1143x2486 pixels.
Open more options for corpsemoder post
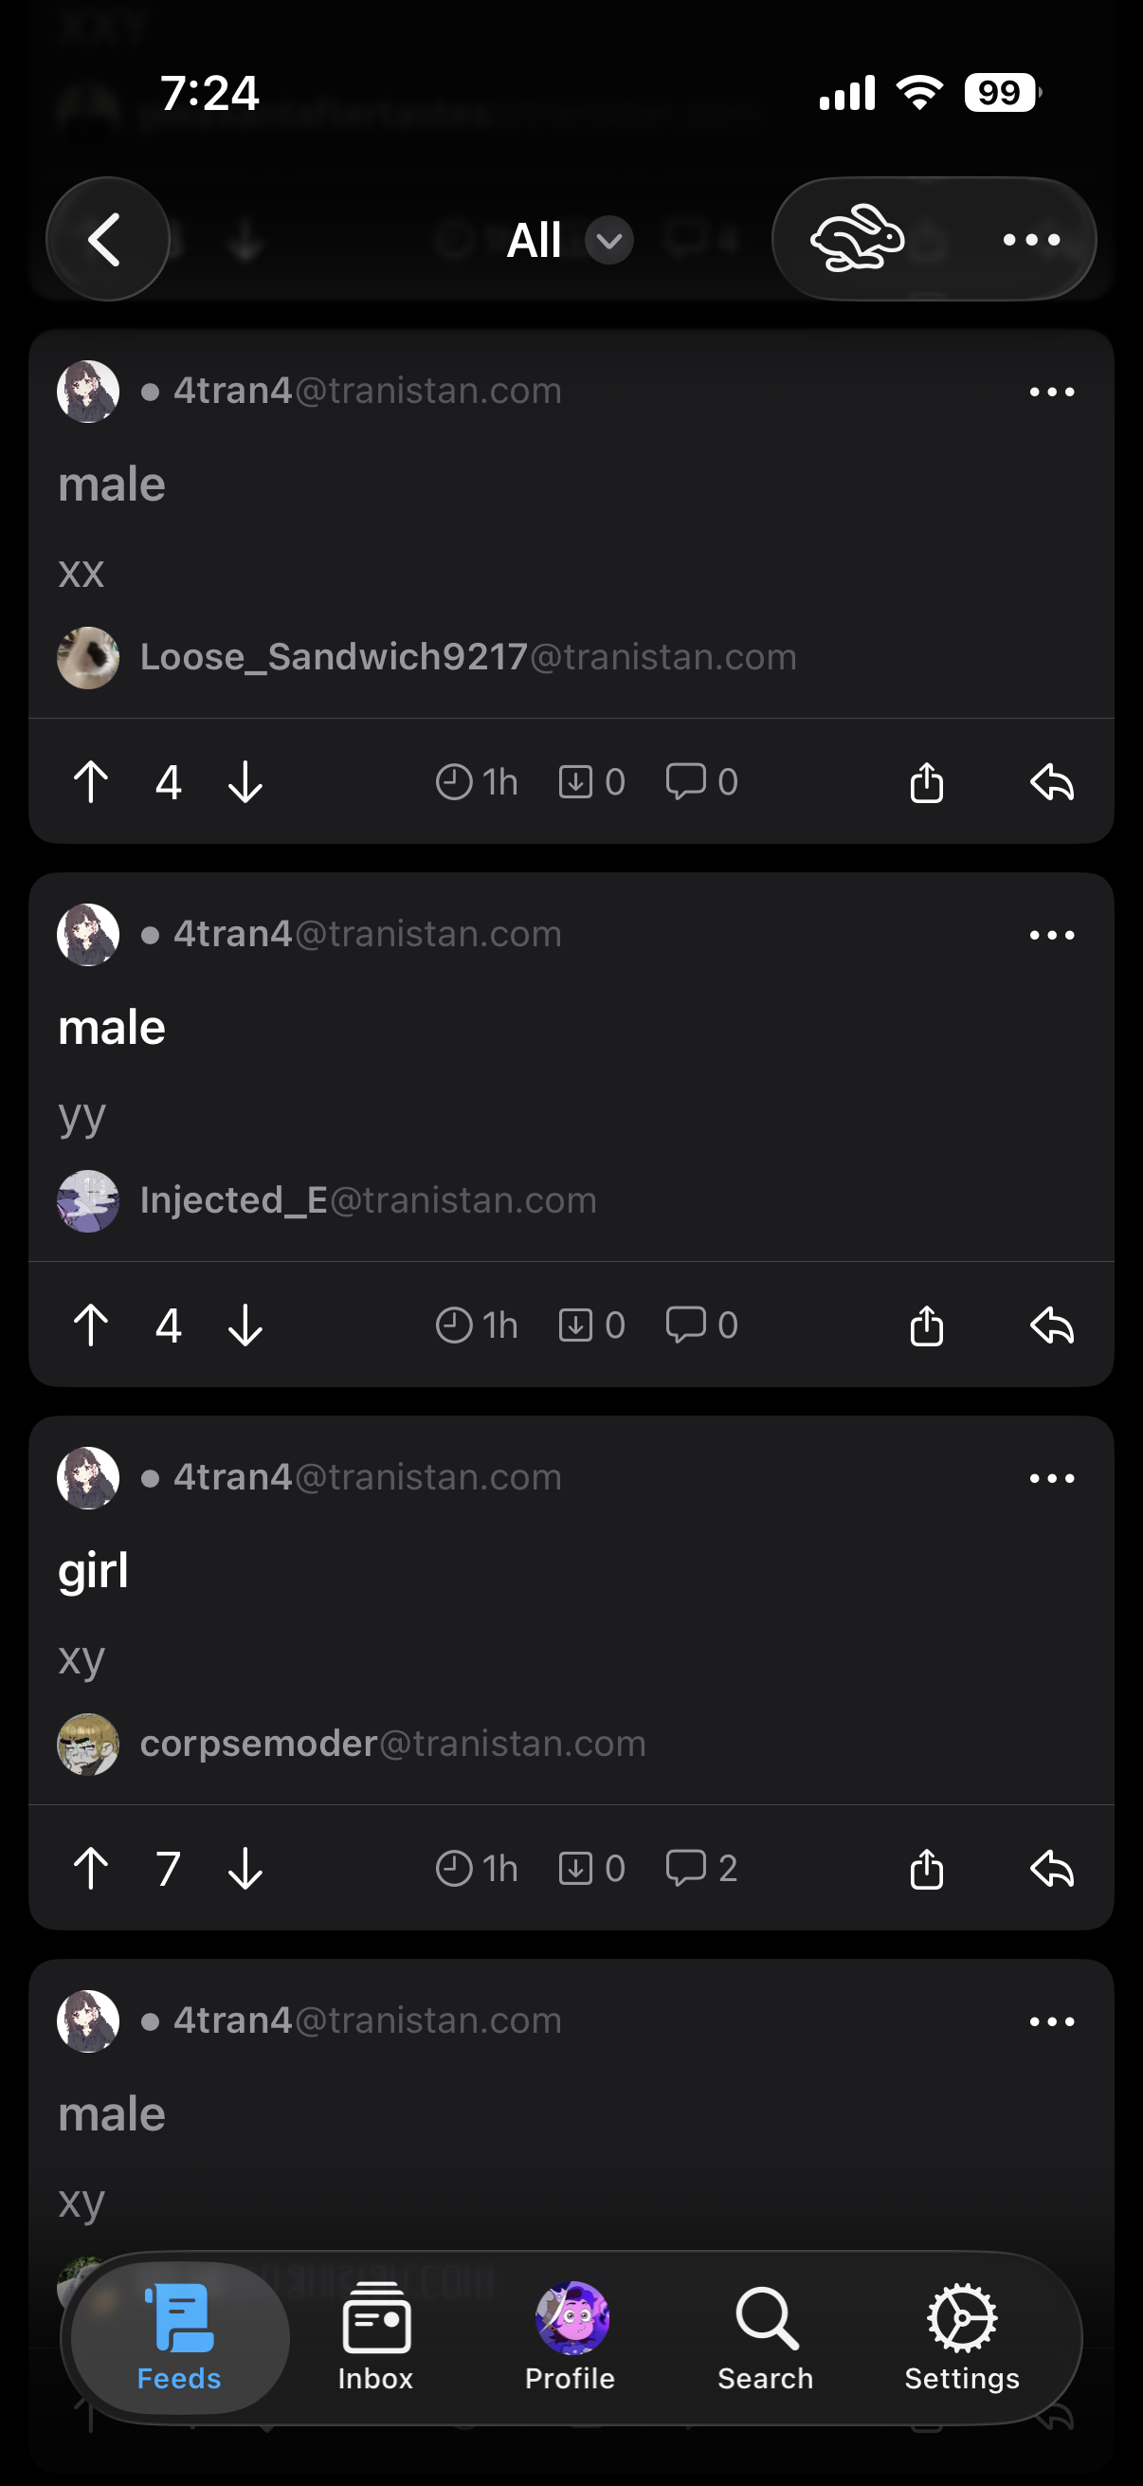pyautogui.click(x=1051, y=1478)
